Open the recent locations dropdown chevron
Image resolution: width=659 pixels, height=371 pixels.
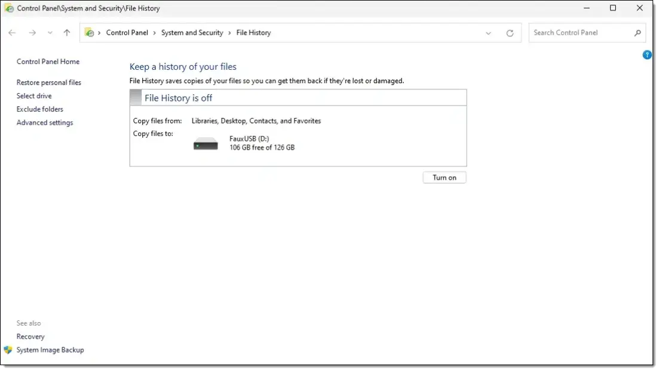pos(50,33)
